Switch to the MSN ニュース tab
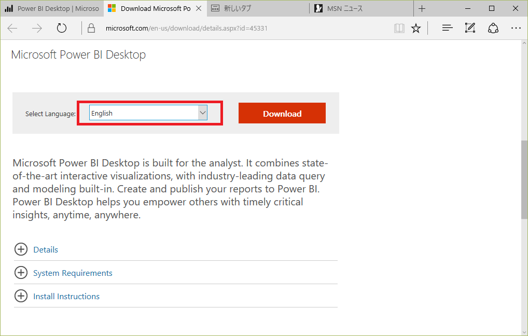The image size is (528, 336). (x=361, y=8)
